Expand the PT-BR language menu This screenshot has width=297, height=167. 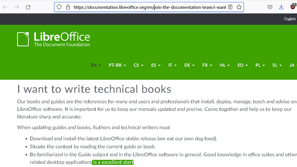[x=117, y=65]
